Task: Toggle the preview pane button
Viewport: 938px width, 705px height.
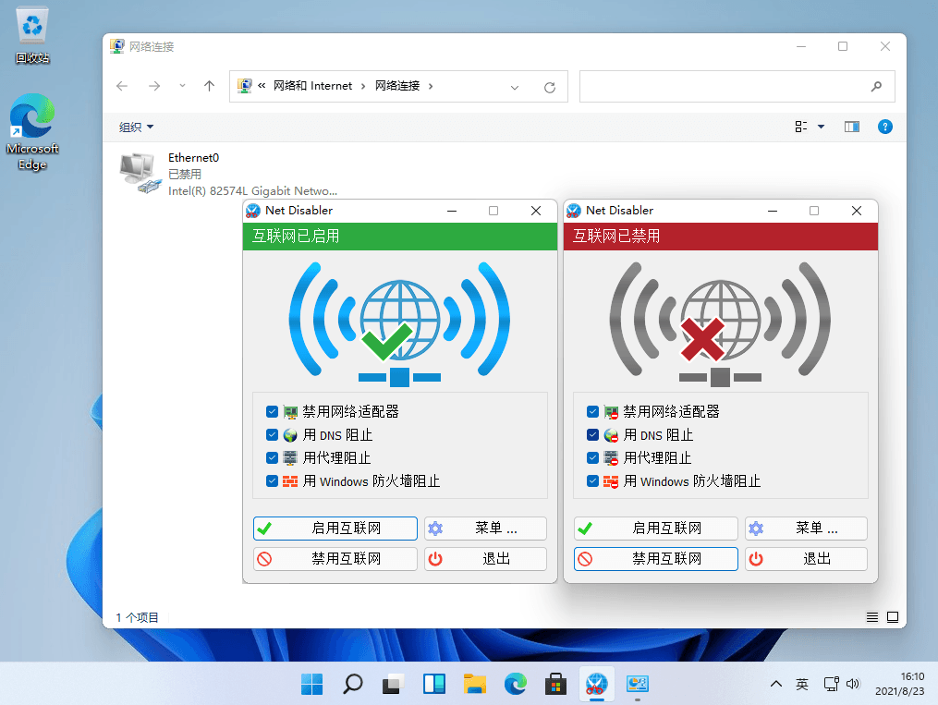Action: pos(852,127)
